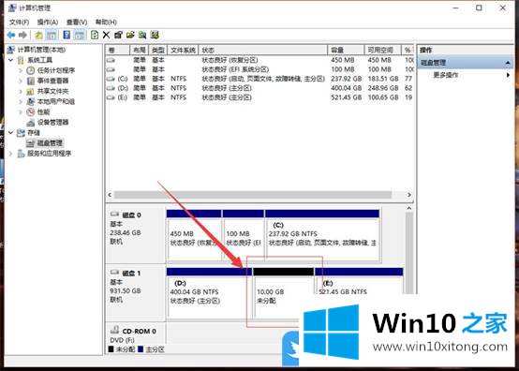The height and width of the screenshot is (371, 519).
Task: Open the blue Help question mark icon
Action: click(67, 35)
